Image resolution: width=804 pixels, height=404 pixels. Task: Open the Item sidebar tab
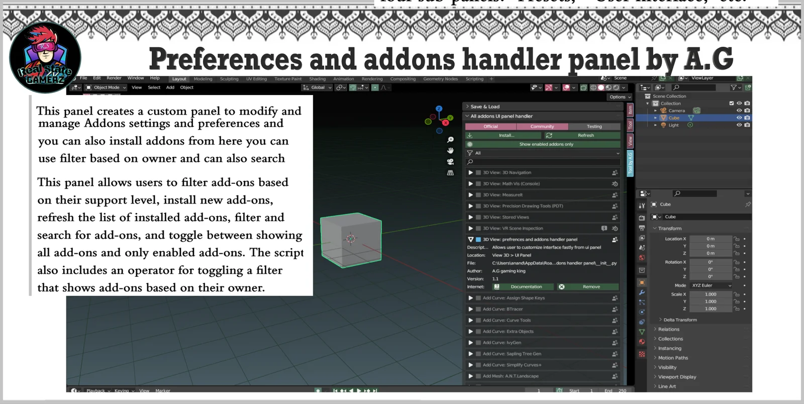(630, 109)
